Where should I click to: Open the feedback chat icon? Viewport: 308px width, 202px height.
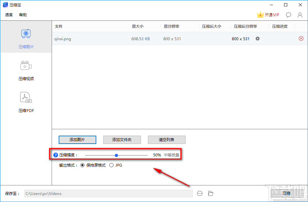pyautogui.click(x=288, y=15)
